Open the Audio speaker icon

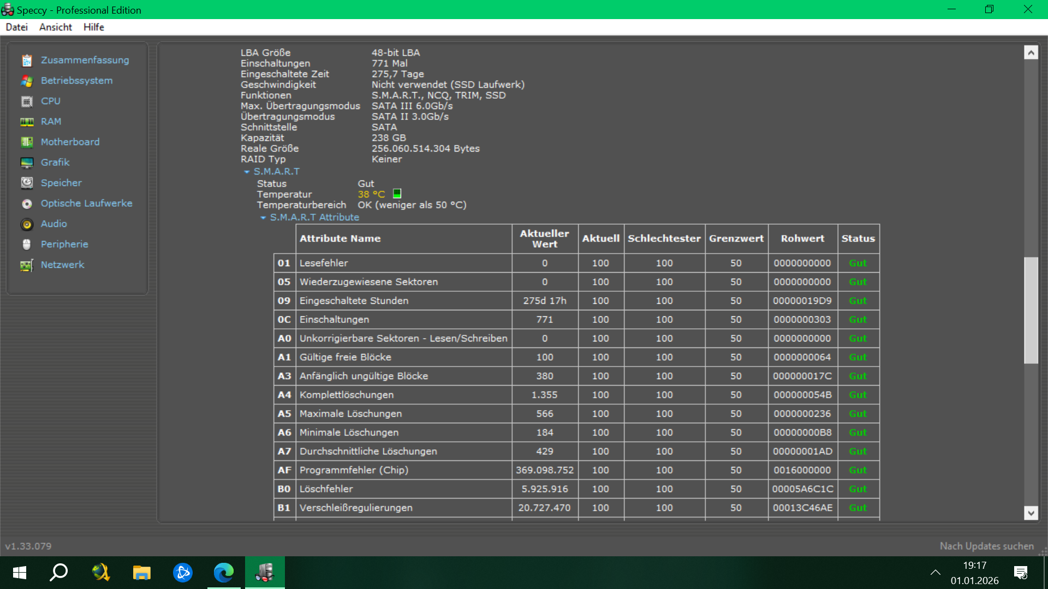pos(27,224)
